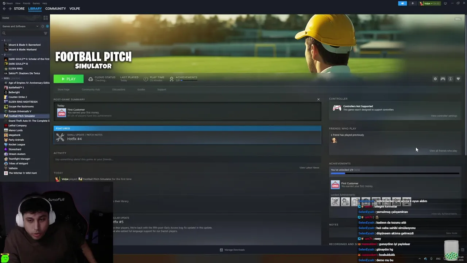Click the first locked achievement icon
The image size is (467, 263).
coord(335,201)
